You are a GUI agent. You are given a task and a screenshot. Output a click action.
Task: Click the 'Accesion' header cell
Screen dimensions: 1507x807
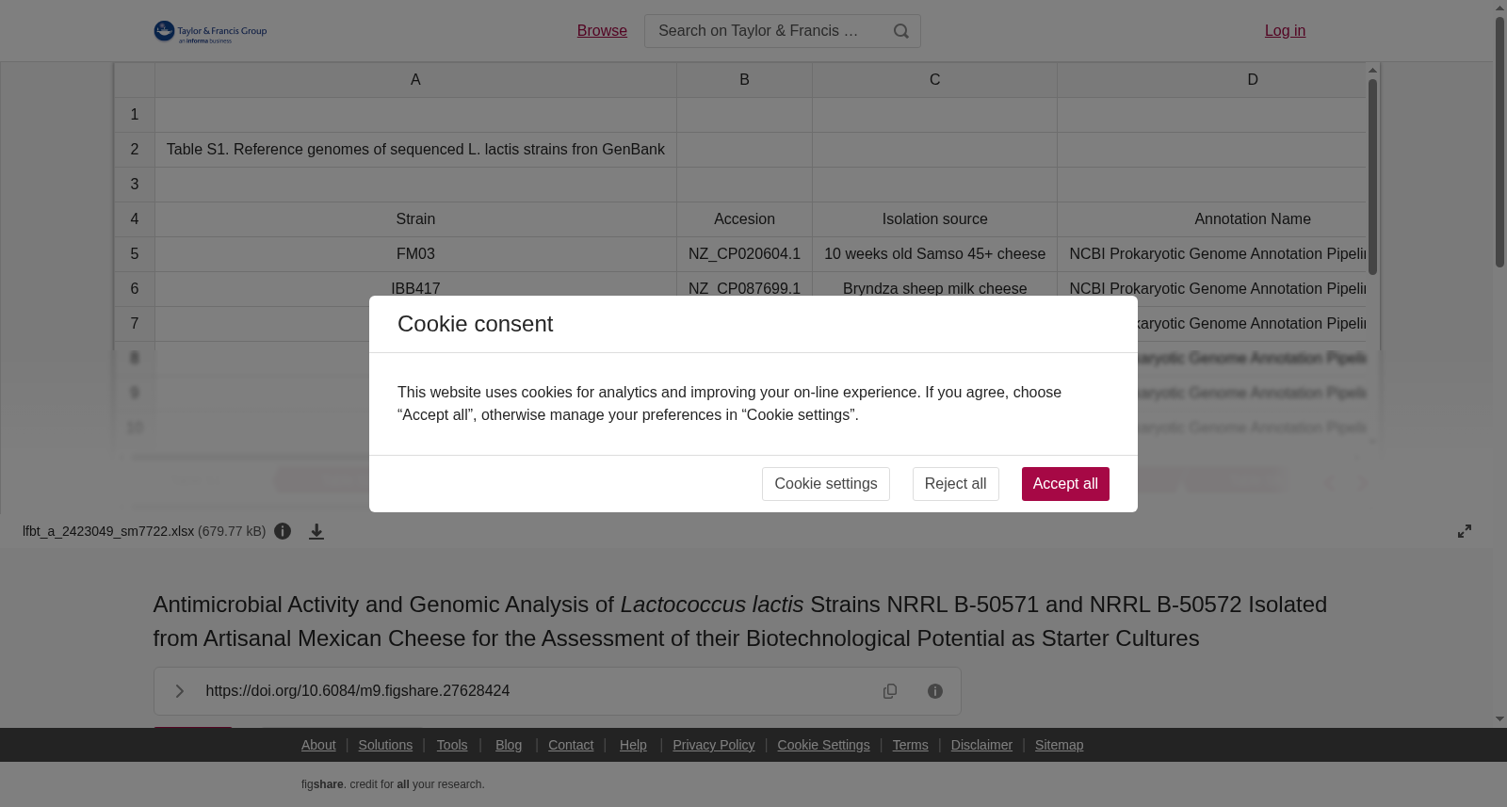click(x=744, y=219)
